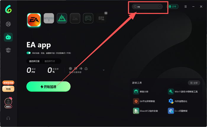Switch to the game controller sidebar tab
This screenshot has width=207, height=127.
(x=8, y=37)
